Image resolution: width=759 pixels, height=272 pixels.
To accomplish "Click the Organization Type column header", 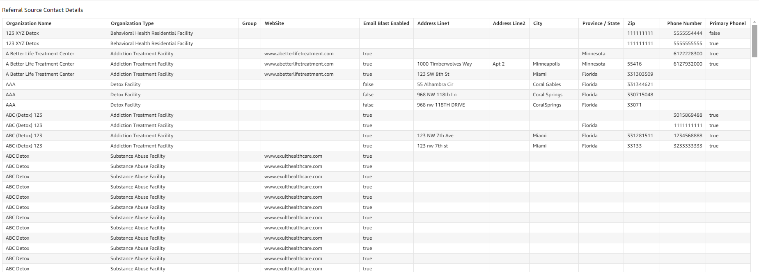I will pyautogui.click(x=132, y=23).
